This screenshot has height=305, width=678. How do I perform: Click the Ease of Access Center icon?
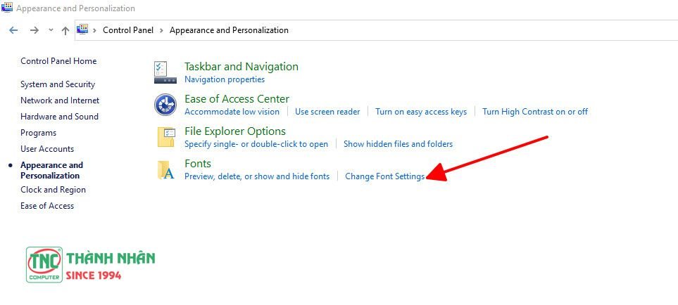(x=165, y=104)
